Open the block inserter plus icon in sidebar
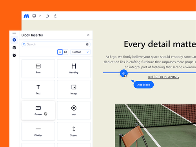Viewport: 196px width, 147px height. tap(14, 40)
